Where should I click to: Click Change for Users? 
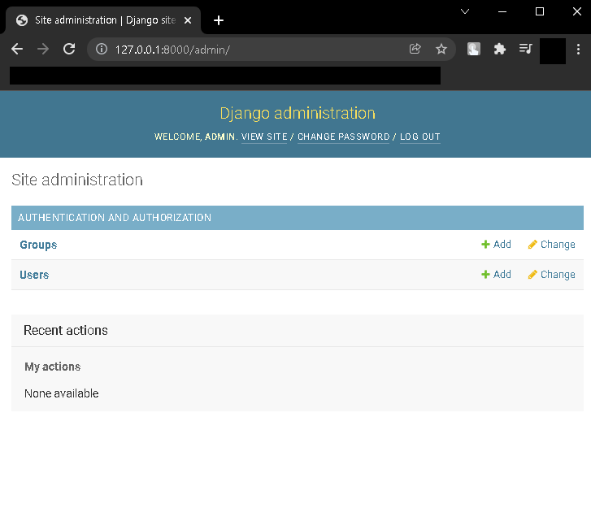tap(552, 275)
